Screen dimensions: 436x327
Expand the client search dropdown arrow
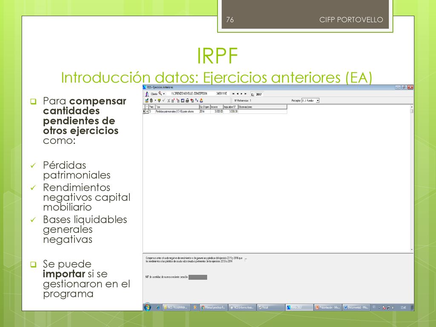[164, 94]
